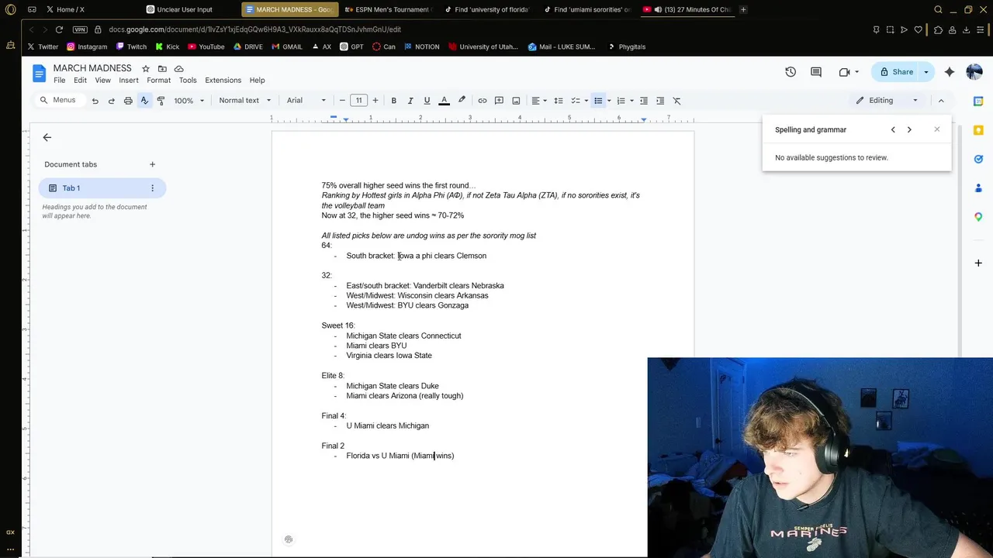The width and height of the screenshot is (993, 558).
Task: Go to next spelling suggestion
Action: (909, 130)
